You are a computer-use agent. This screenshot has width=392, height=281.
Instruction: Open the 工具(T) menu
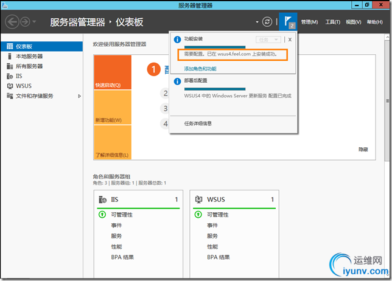(x=333, y=23)
